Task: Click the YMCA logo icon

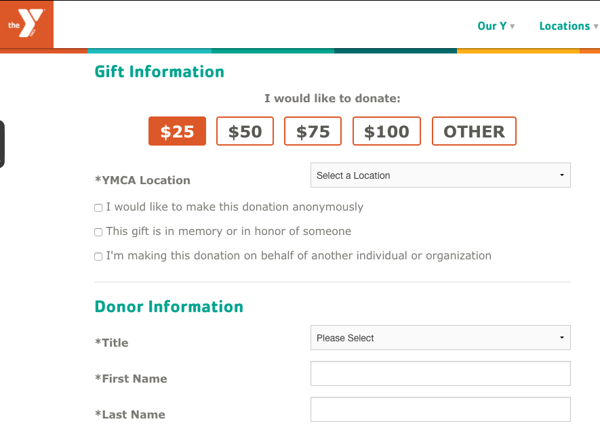Action: (26, 24)
